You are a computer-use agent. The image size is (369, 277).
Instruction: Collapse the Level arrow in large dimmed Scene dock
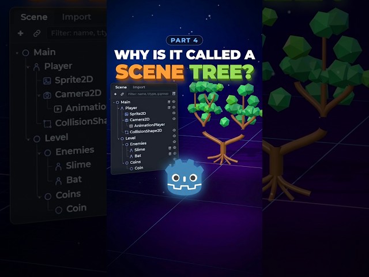click(28, 140)
